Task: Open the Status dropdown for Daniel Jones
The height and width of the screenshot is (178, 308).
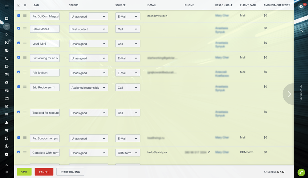Action: coord(88,29)
